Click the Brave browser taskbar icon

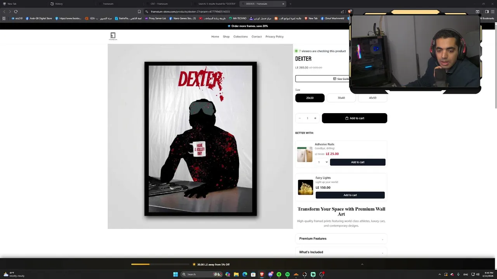(262, 274)
